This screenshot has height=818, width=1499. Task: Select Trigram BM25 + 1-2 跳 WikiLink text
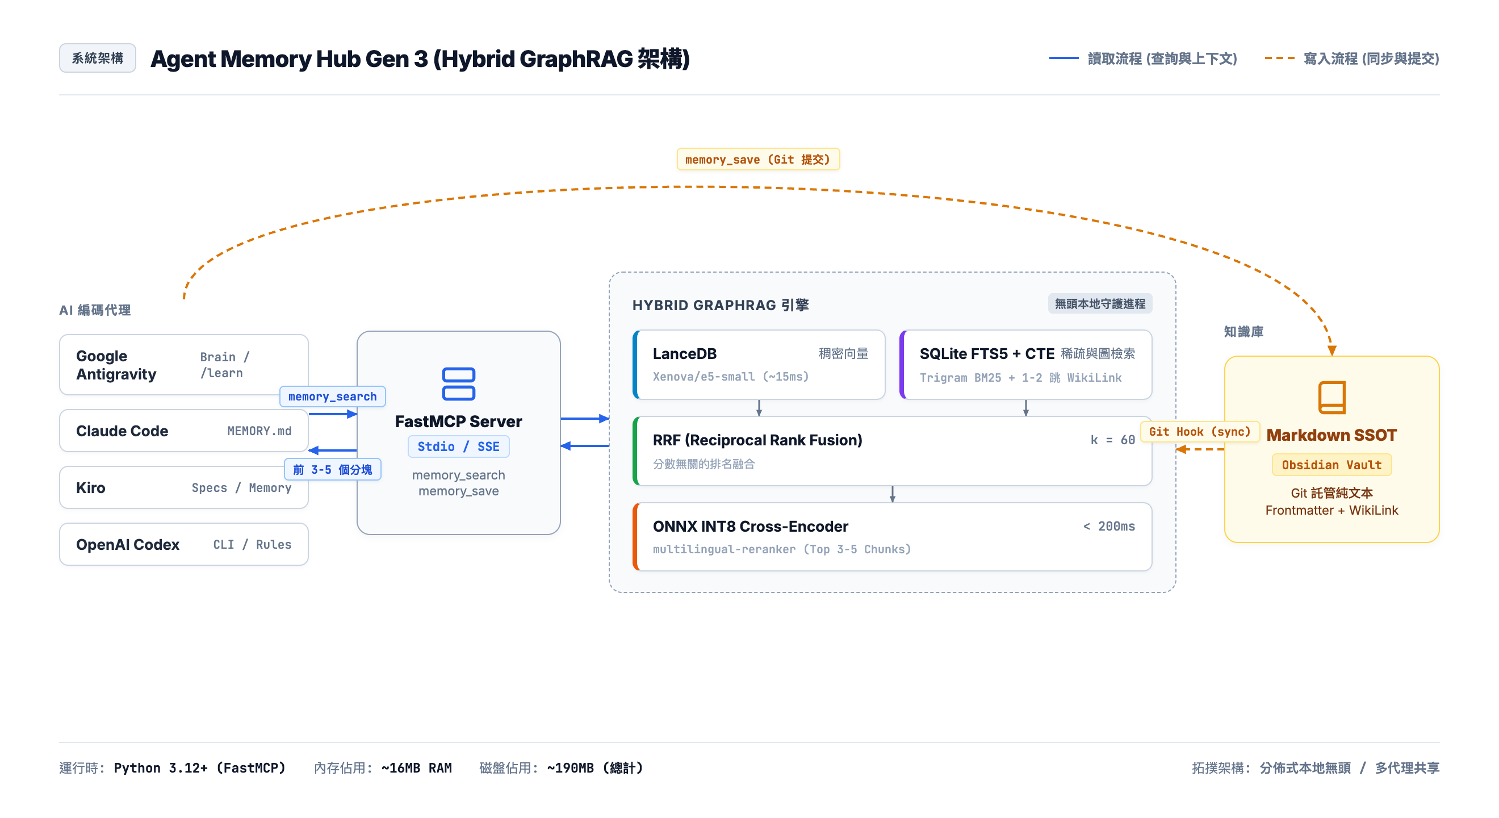[x=1020, y=377]
